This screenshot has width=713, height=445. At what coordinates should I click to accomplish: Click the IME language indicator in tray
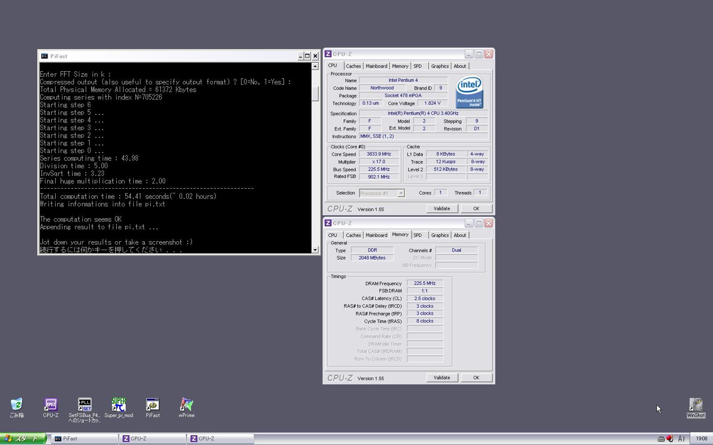click(x=681, y=439)
